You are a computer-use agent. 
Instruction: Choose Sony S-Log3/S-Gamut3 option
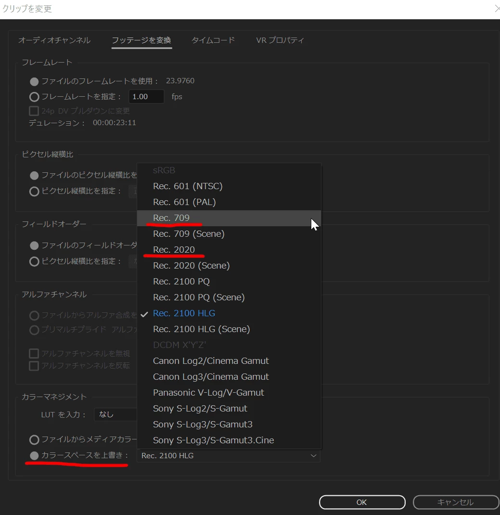229,425
